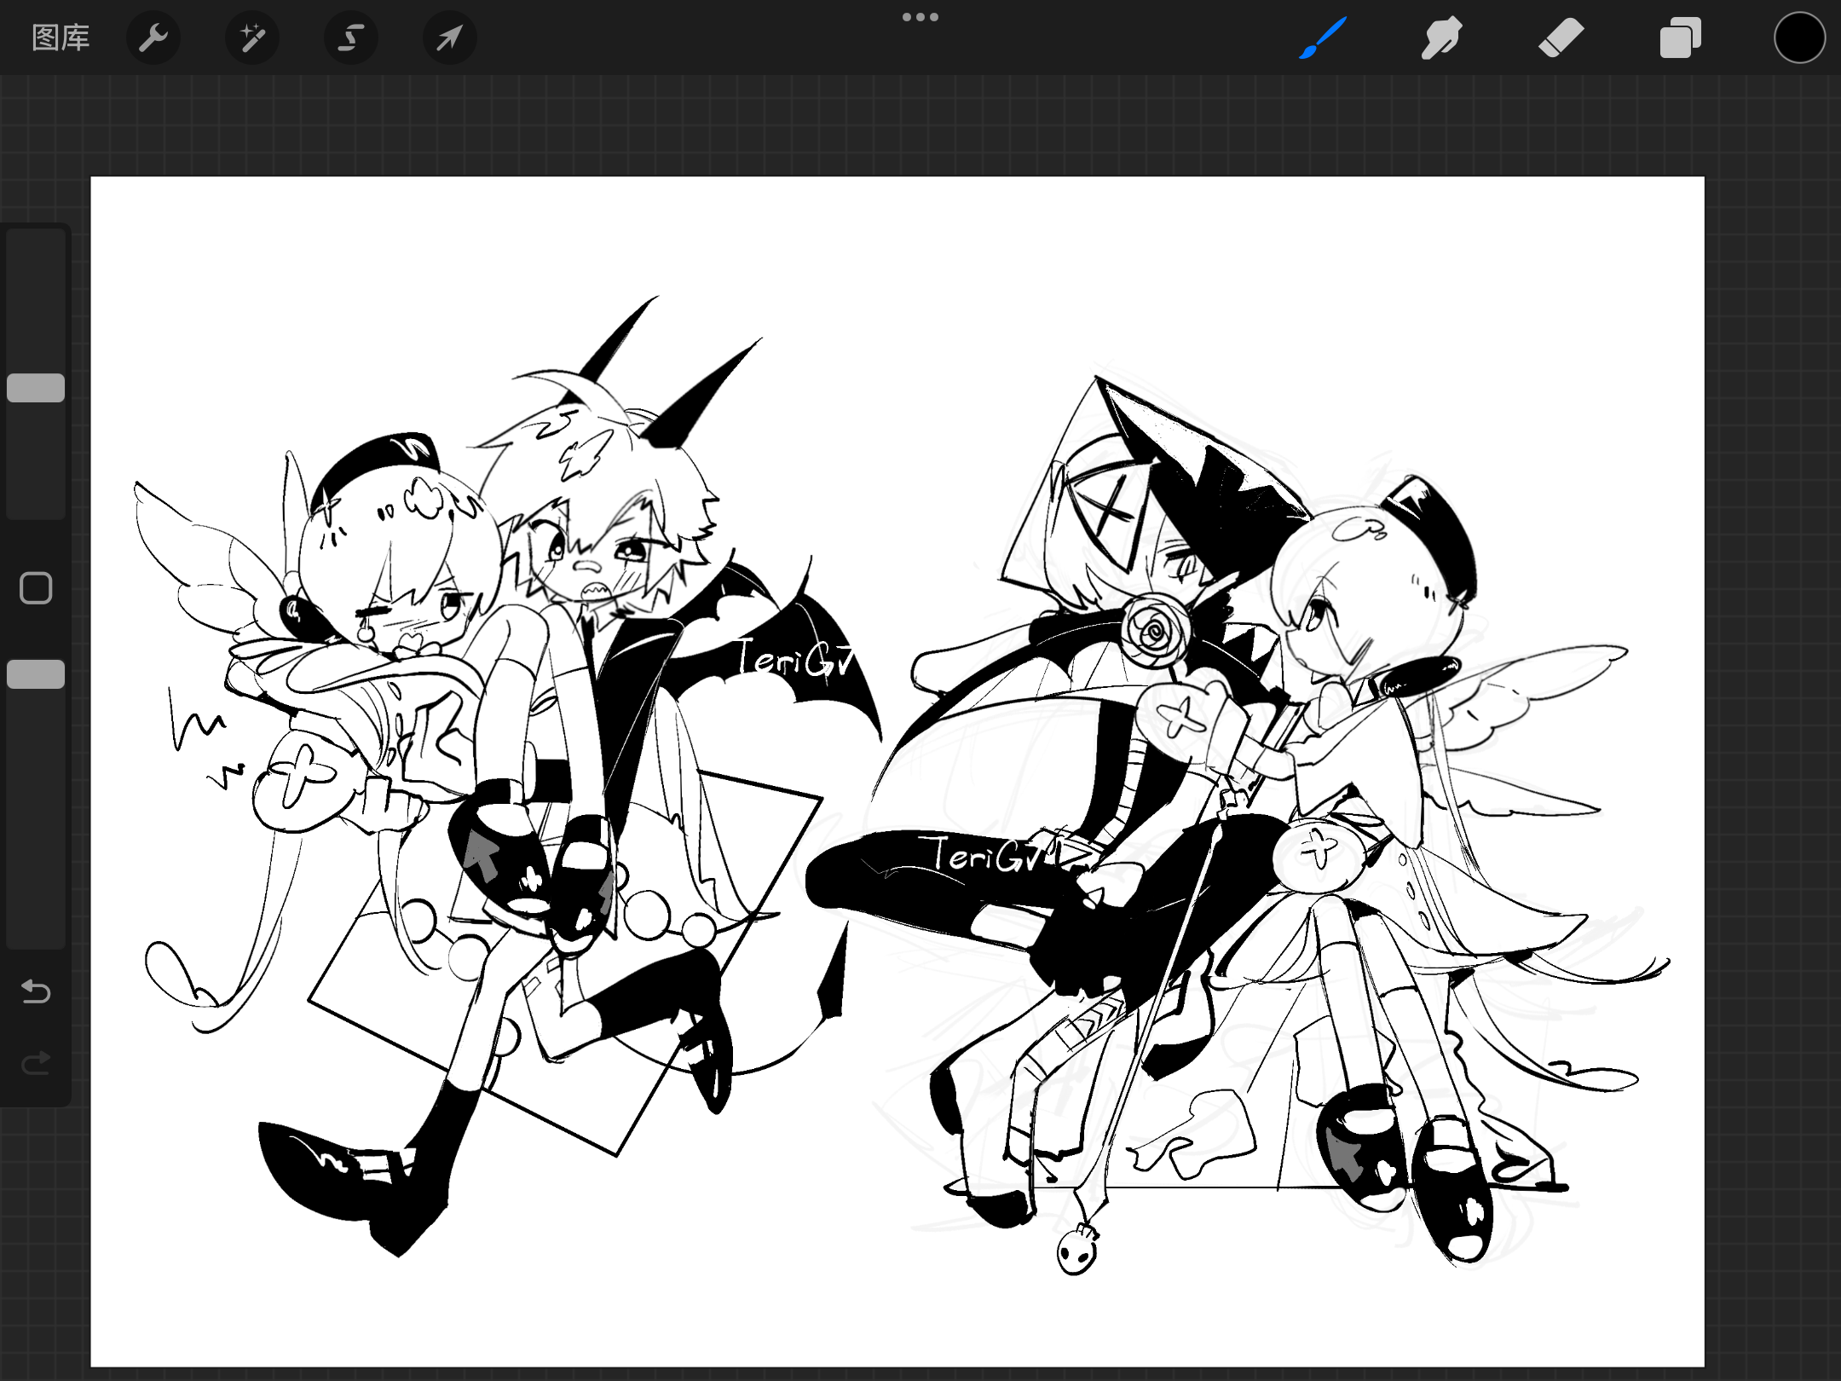
Task: Open the black color picker circle
Action: point(1799,38)
